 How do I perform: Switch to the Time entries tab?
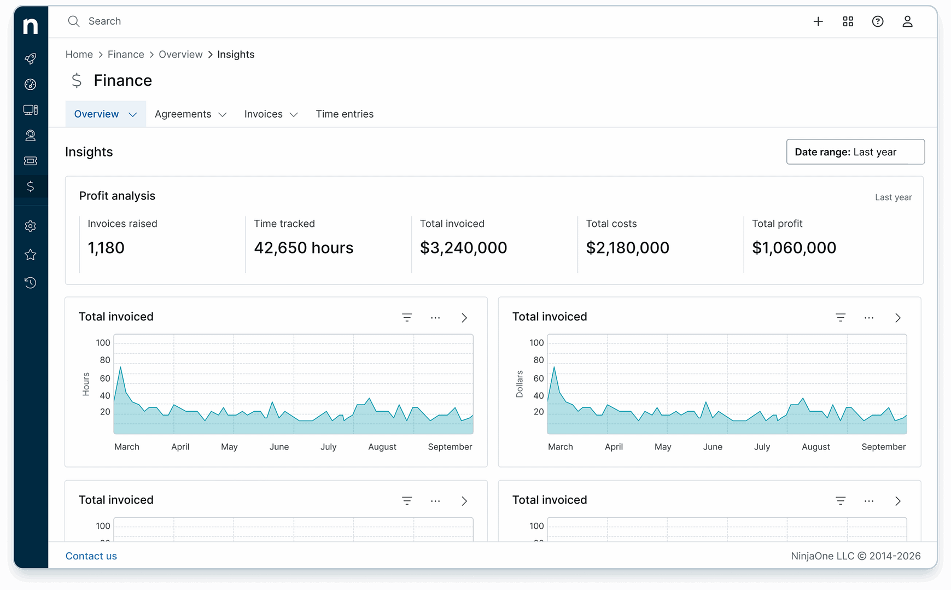(x=345, y=114)
